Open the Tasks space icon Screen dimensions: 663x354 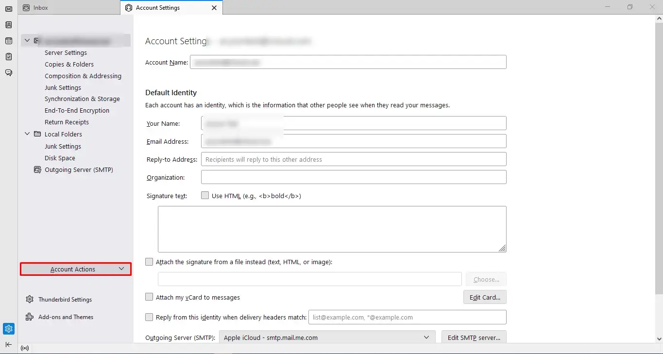[x=8, y=57]
